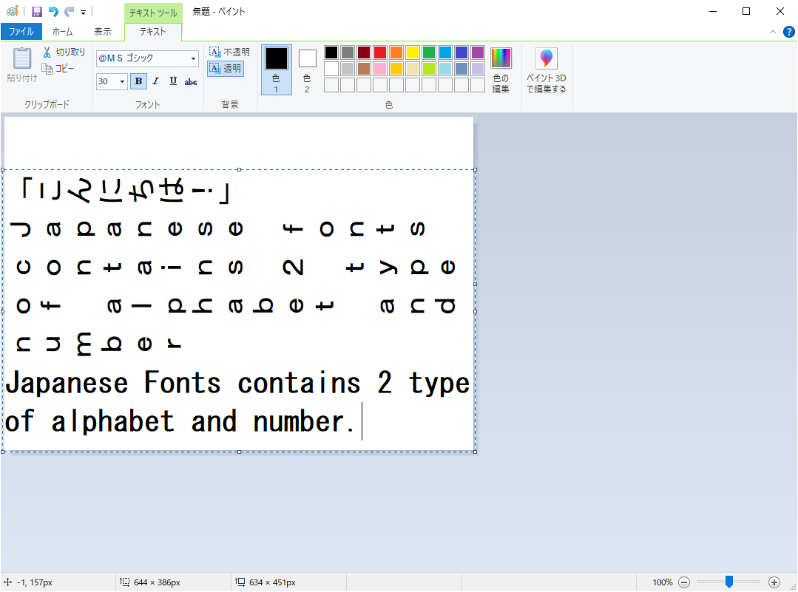Pick the dark red color swatch
798x592 pixels.
(x=364, y=52)
